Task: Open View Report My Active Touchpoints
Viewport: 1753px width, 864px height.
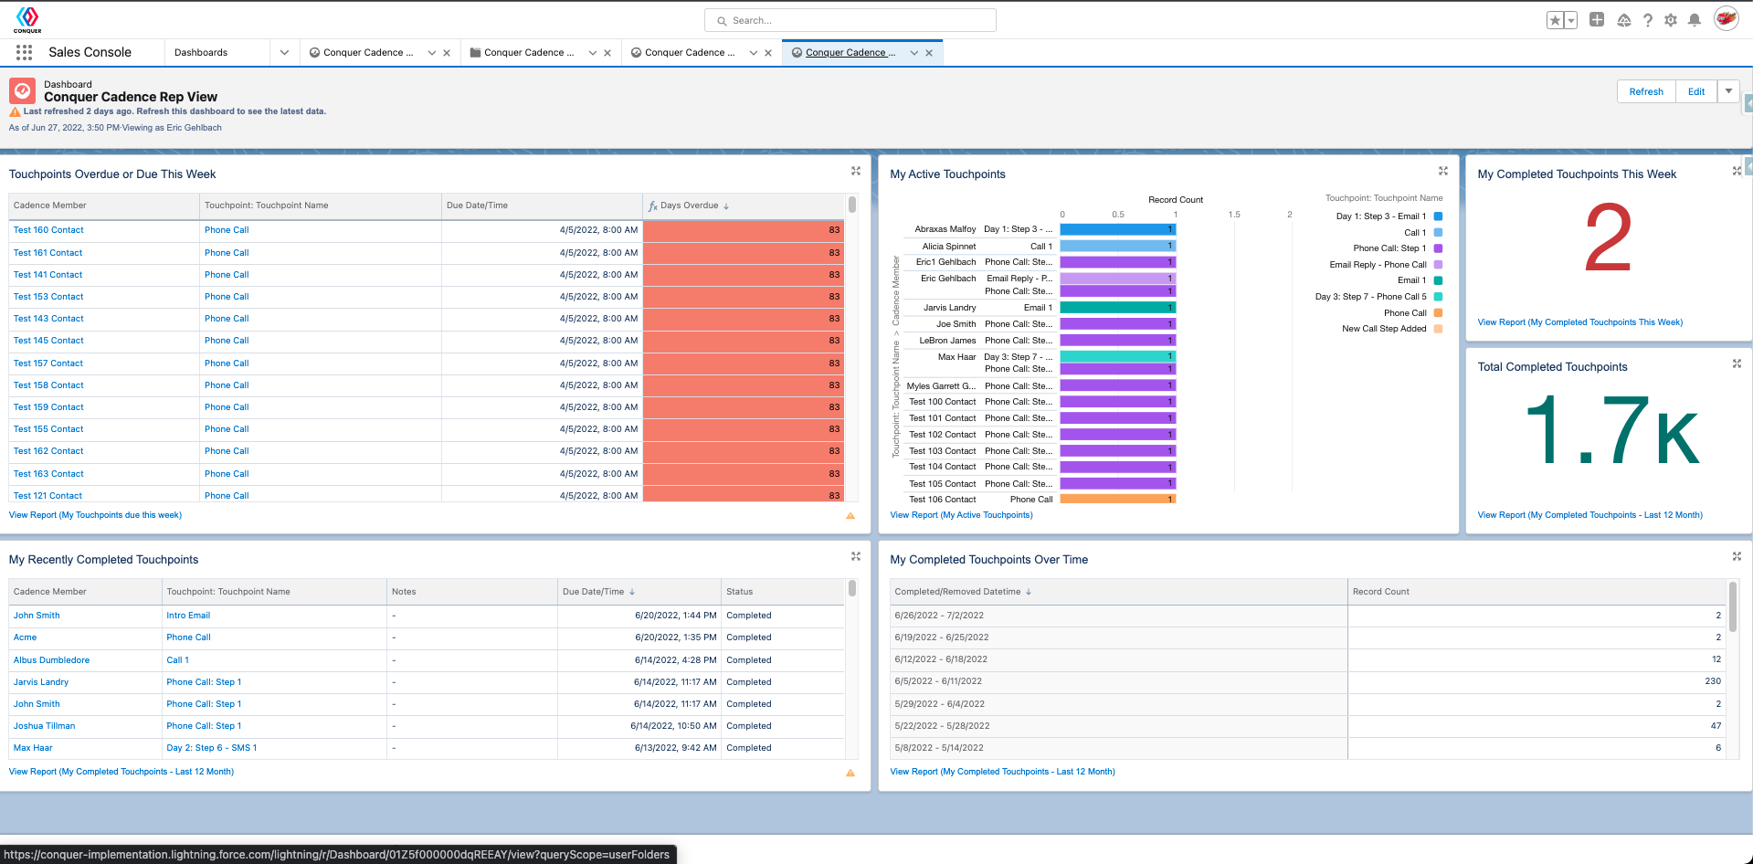Action: coord(961,515)
